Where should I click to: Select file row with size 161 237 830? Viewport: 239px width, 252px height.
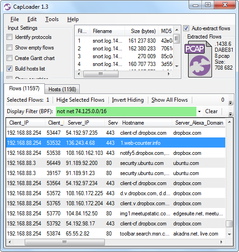(124, 41)
